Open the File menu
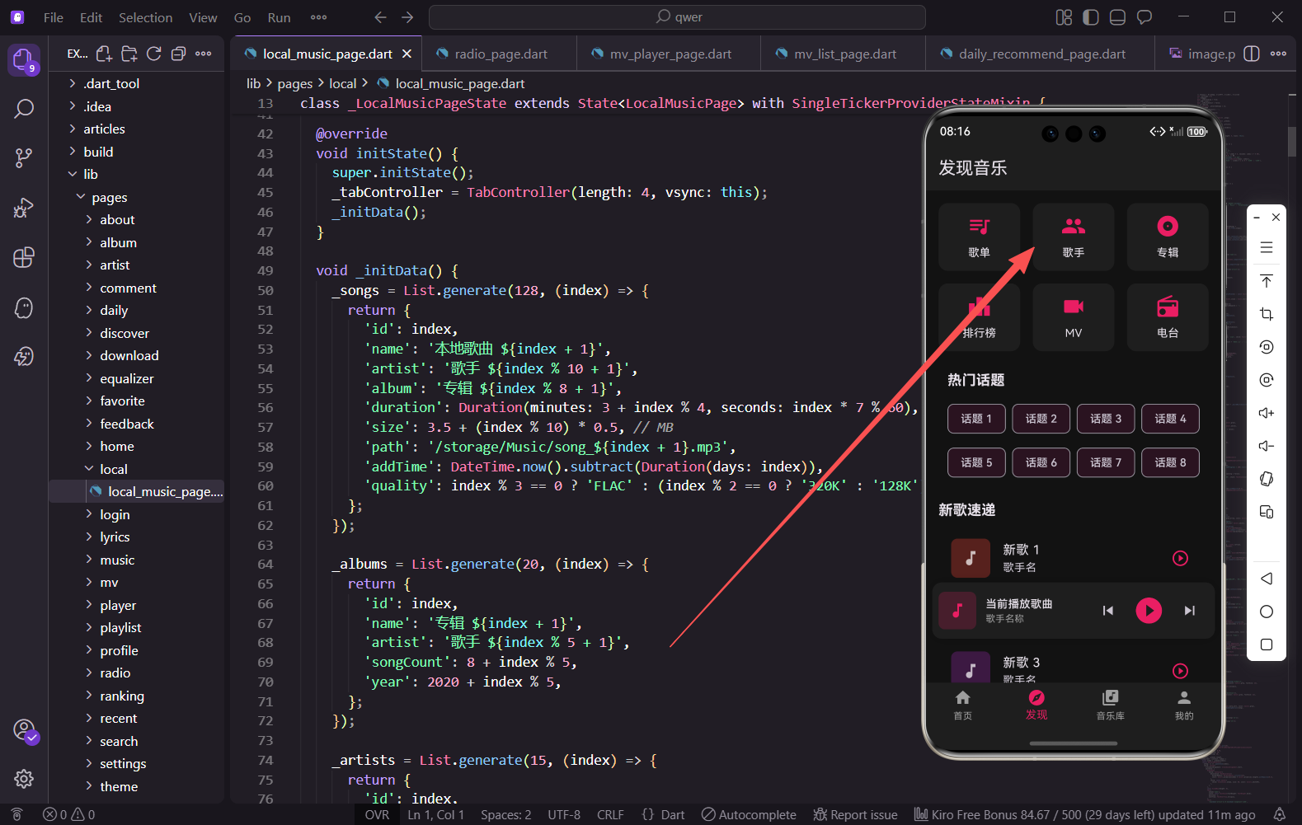Screen dimensions: 1302x825 (54, 17)
